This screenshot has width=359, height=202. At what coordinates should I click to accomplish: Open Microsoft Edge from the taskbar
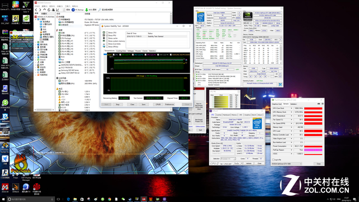click(68, 199)
